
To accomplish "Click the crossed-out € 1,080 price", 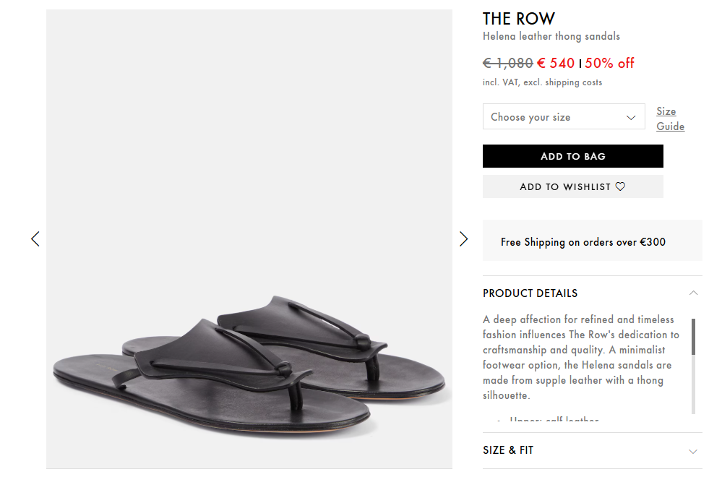I will click(x=507, y=63).
